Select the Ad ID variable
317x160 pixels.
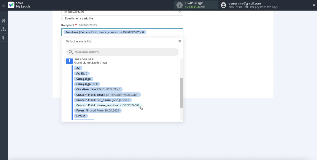point(82,73)
